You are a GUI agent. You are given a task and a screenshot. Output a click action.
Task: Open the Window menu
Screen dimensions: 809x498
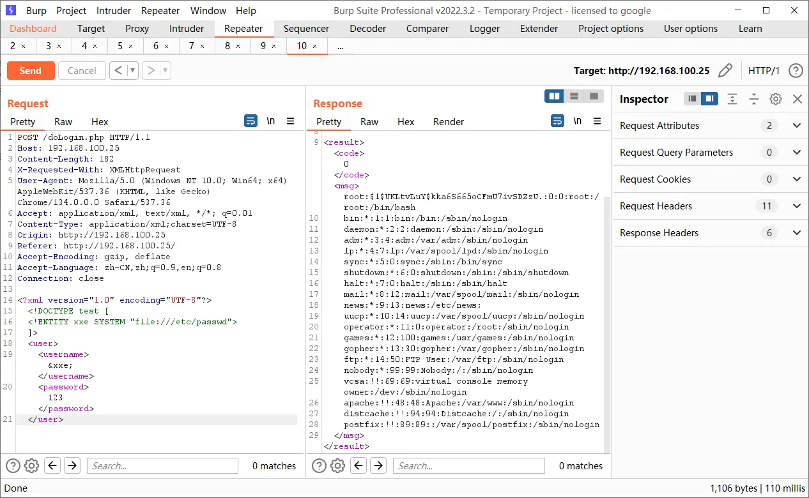click(208, 10)
